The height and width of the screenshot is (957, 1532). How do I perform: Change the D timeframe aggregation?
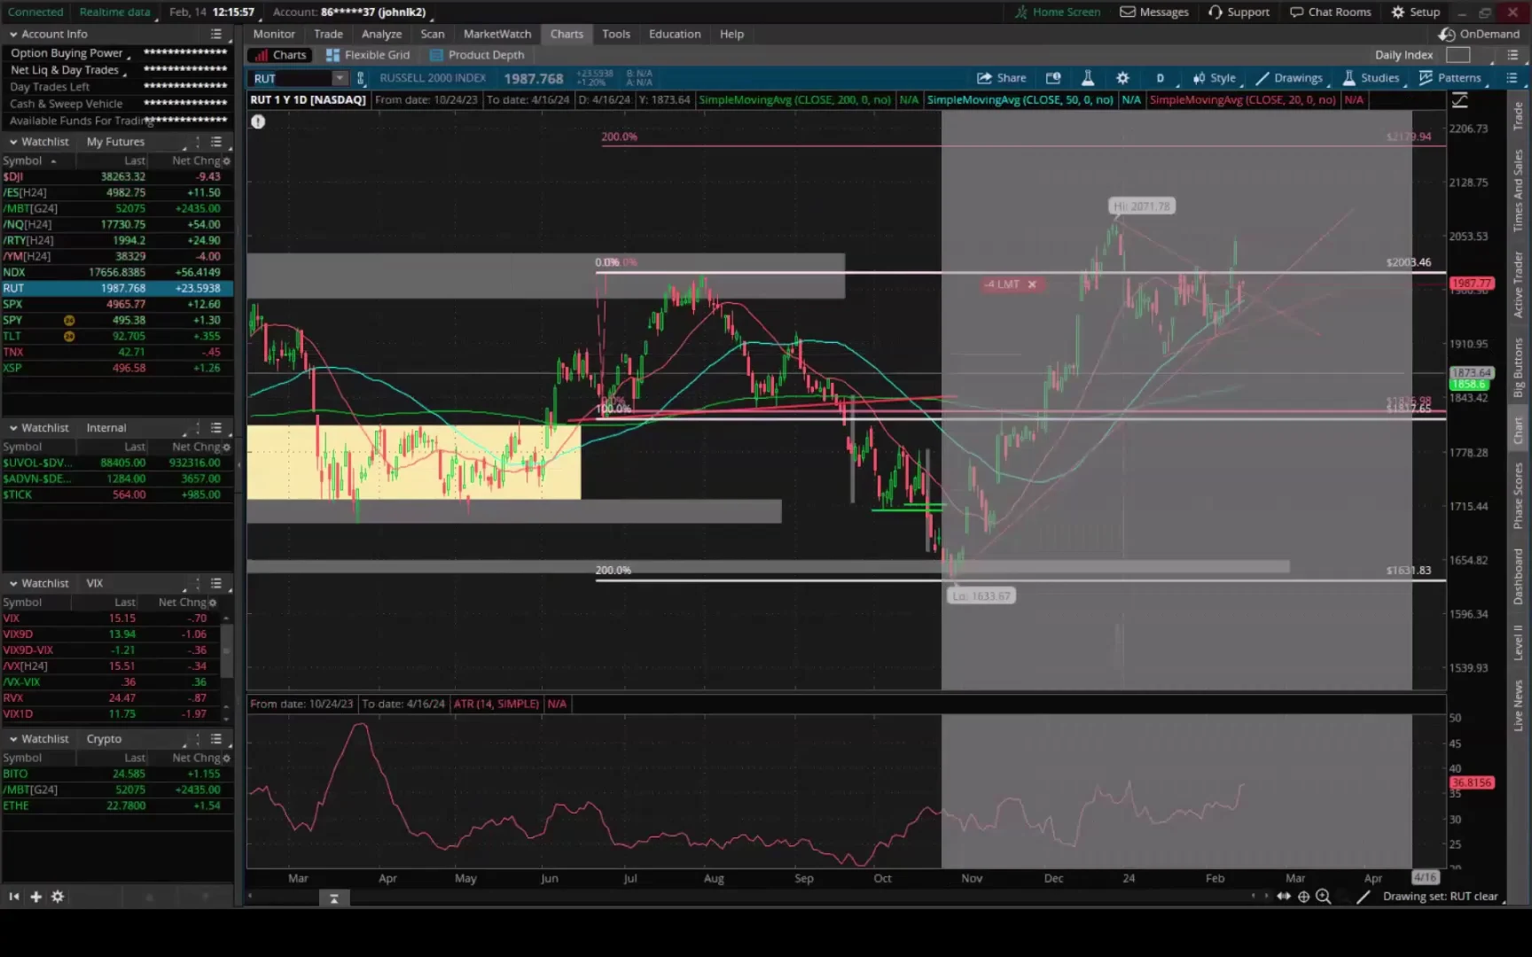1160,78
